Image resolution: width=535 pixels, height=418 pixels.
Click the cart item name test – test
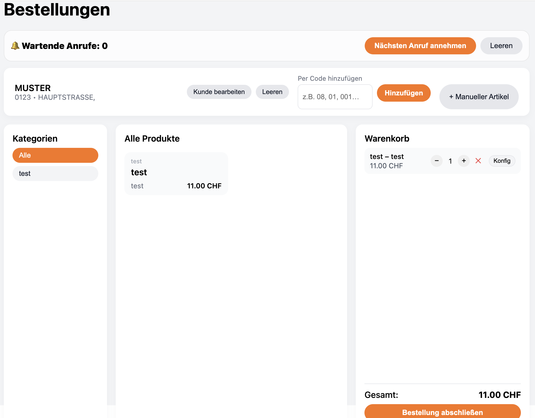tap(387, 157)
